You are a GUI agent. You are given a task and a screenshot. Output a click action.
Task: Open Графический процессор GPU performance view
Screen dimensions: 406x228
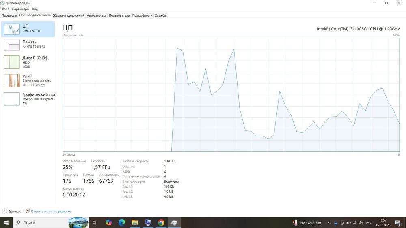click(28, 99)
